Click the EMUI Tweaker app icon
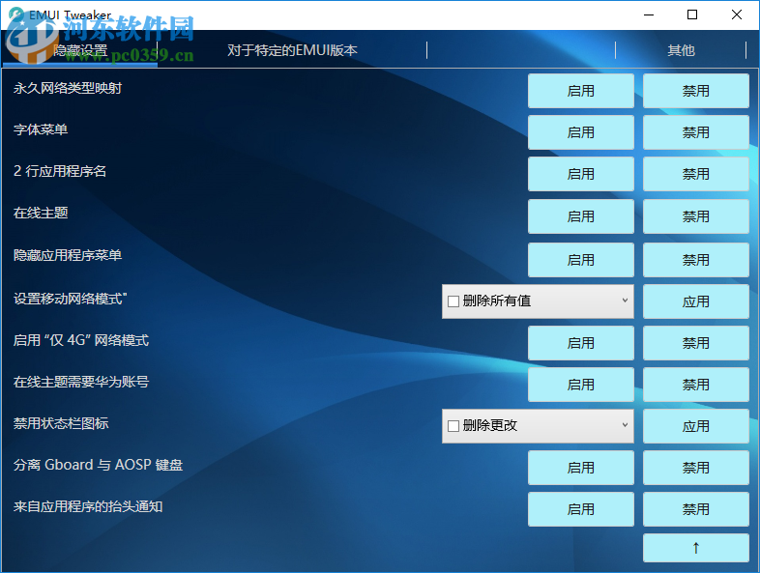This screenshot has width=760, height=573. pos(16,14)
